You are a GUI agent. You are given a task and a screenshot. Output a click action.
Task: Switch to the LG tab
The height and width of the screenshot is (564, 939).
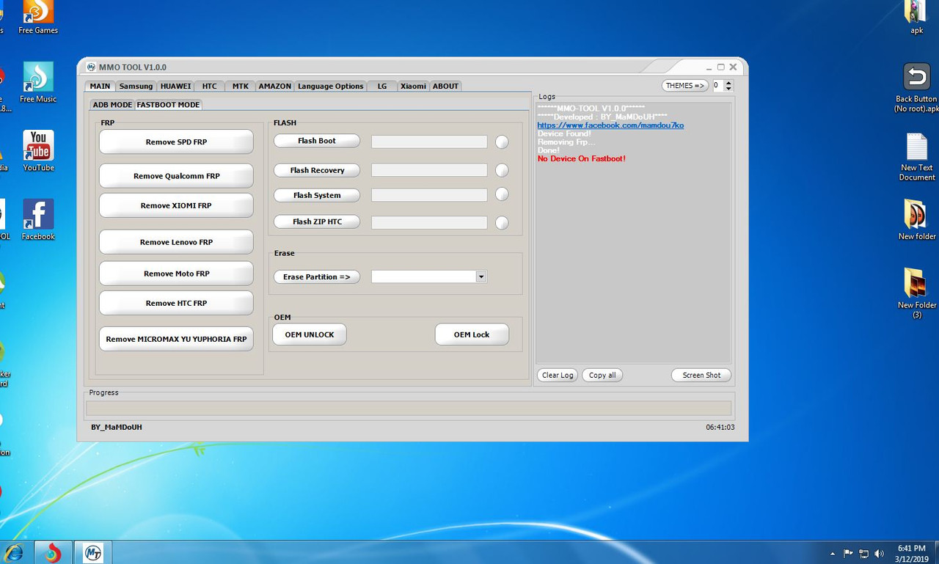pyautogui.click(x=382, y=86)
